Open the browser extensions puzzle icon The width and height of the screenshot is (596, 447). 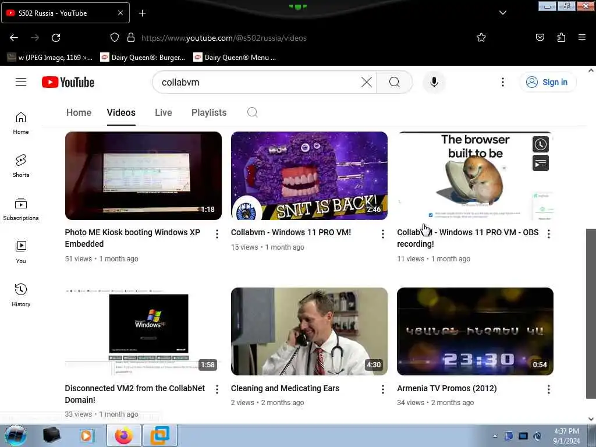(561, 37)
